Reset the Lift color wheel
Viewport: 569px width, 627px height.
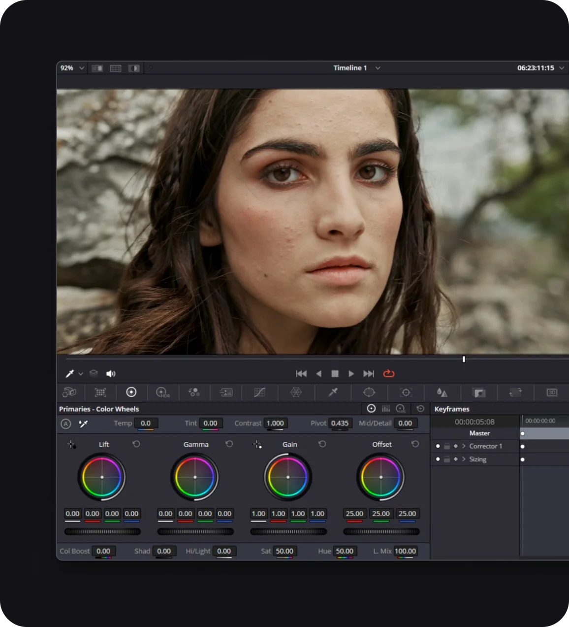coord(136,444)
